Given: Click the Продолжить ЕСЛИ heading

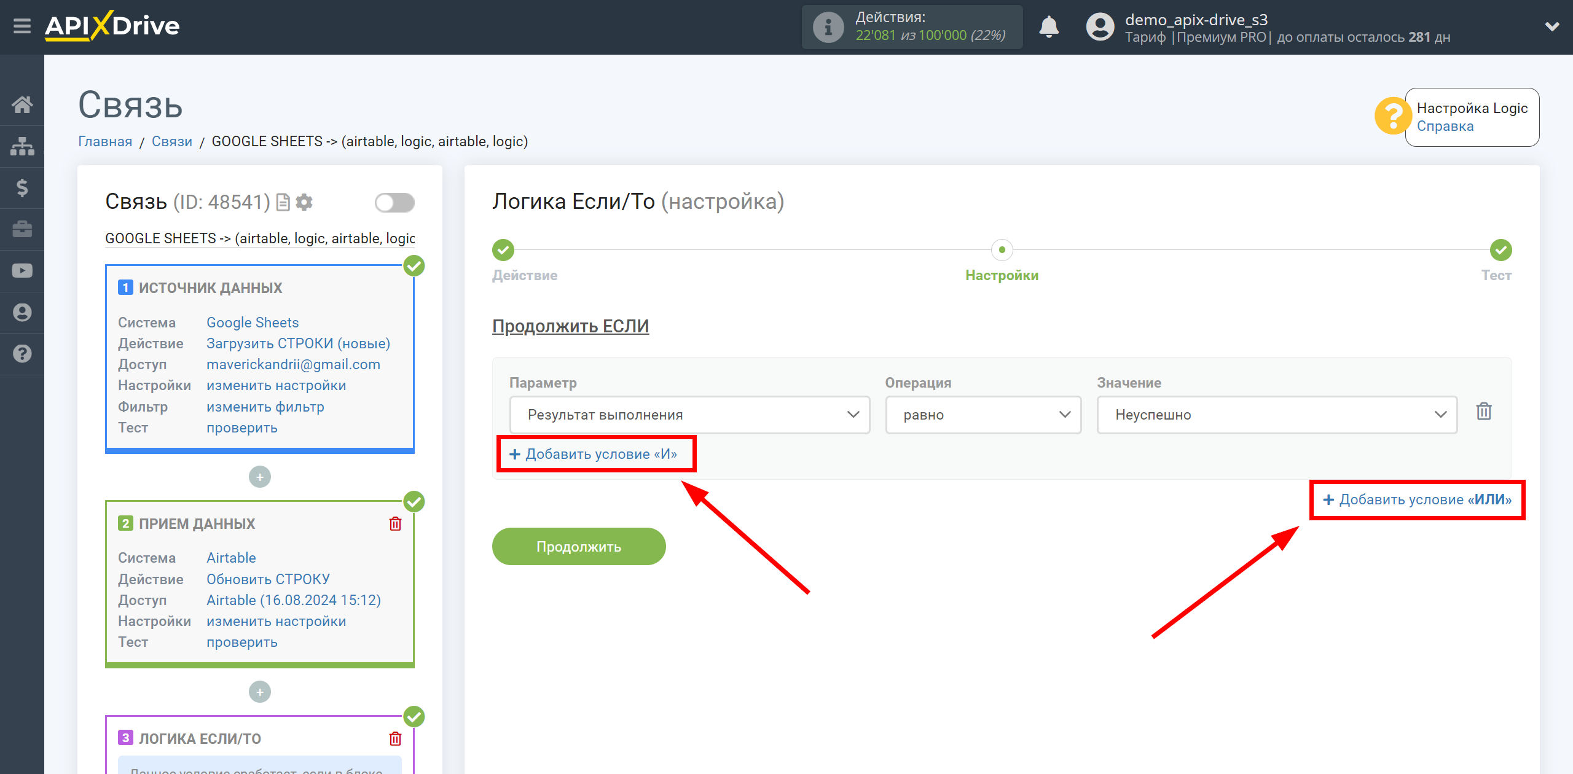Looking at the screenshot, I should [x=570, y=326].
